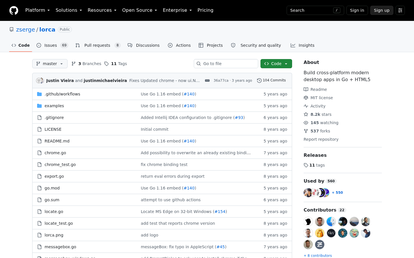
Task: Expand the Solutions menu
Action: (x=69, y=10)
